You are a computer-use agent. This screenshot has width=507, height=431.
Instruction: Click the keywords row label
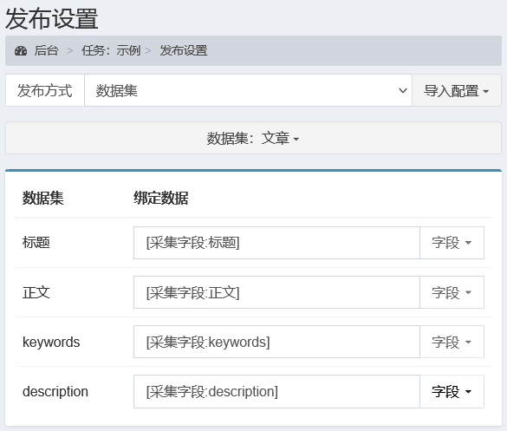[51, 342]
